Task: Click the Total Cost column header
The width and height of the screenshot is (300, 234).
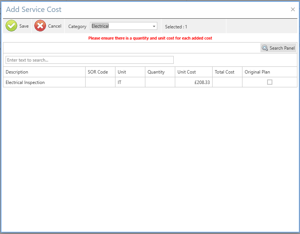Action: (x=227, y=72)
